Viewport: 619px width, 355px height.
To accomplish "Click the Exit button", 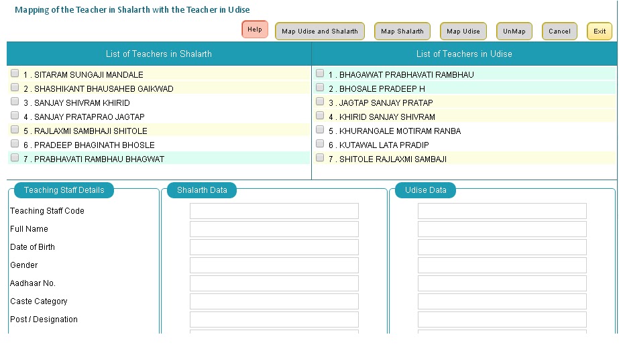I will [x=600, y=31].
